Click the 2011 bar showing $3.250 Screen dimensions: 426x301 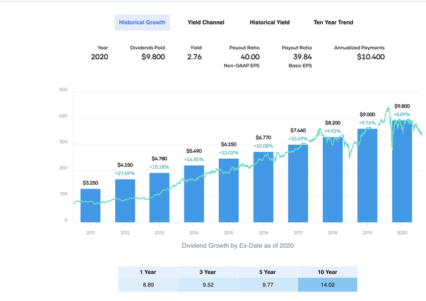[91, 205]
